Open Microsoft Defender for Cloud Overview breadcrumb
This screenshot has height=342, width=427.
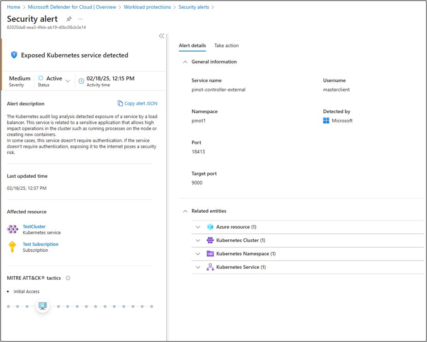(x=72, y=7)
